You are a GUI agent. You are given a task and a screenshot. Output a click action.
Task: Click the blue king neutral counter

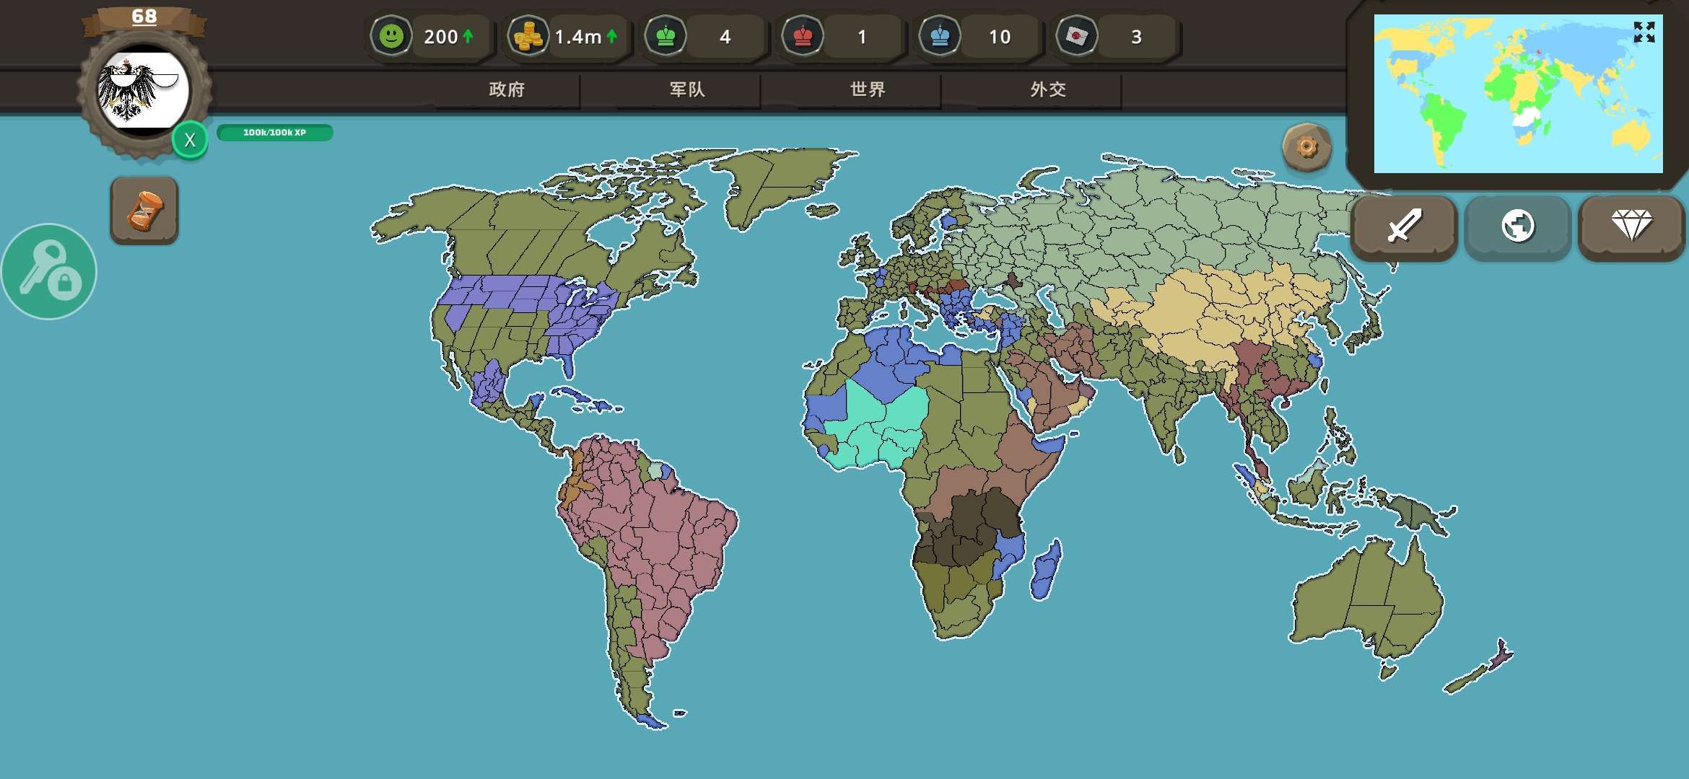tap(940, 36)
